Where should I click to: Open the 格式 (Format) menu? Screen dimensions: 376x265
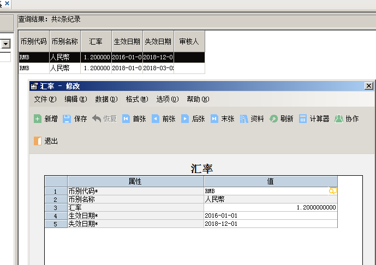point(136,99)
